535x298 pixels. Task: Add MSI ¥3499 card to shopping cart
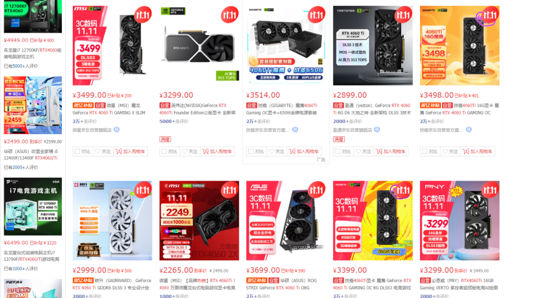tap(130, 151)
